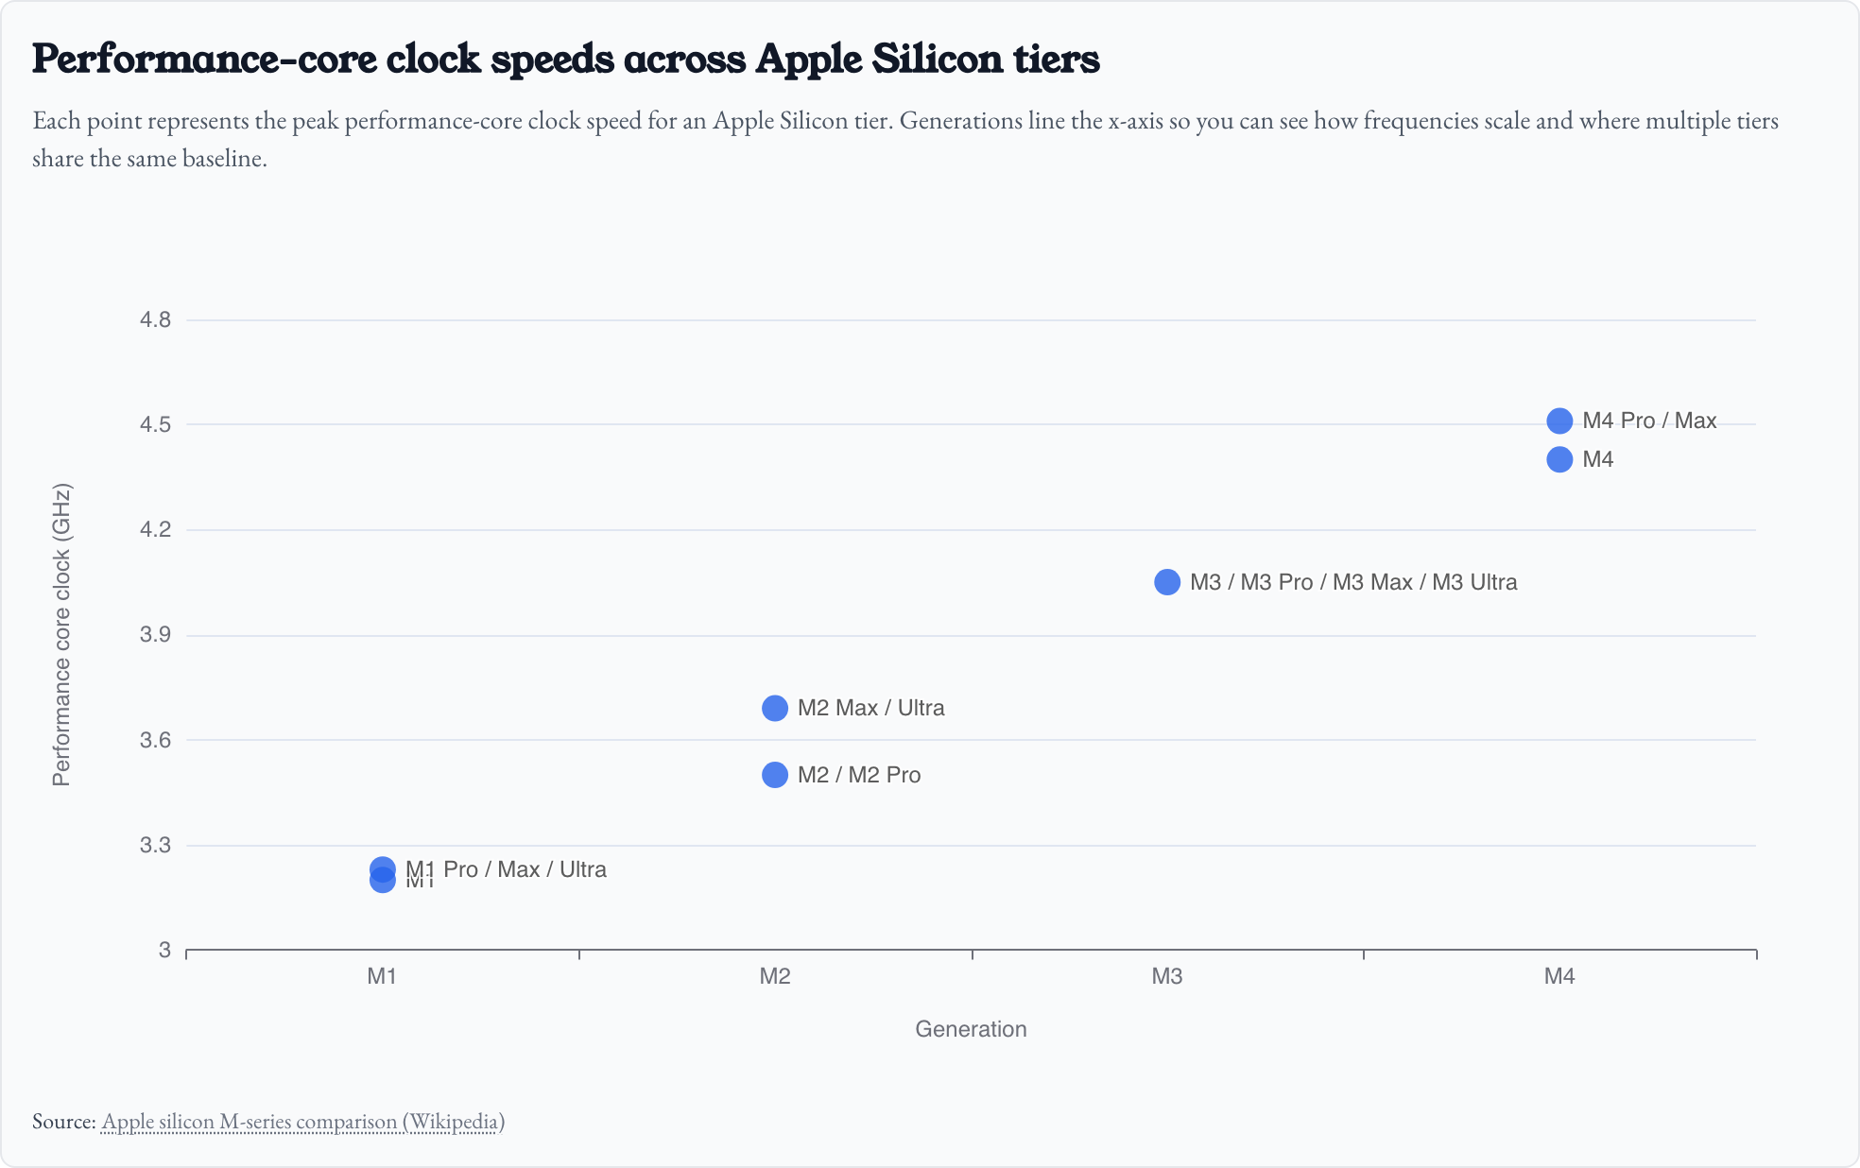Click the M3 / M3 Pro / M3 Max / M3 Ultra data point
1860x1168 pixels.
(1167, 582)
